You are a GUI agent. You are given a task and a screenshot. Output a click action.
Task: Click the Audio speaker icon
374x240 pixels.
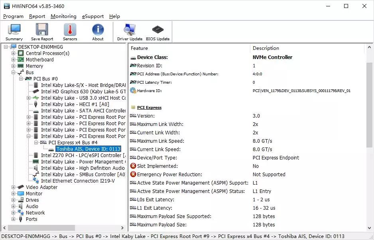pyautogui.click(x=21, y=207)
